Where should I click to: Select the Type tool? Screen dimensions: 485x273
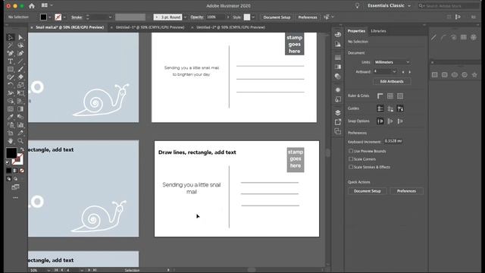tap(10, 61)
